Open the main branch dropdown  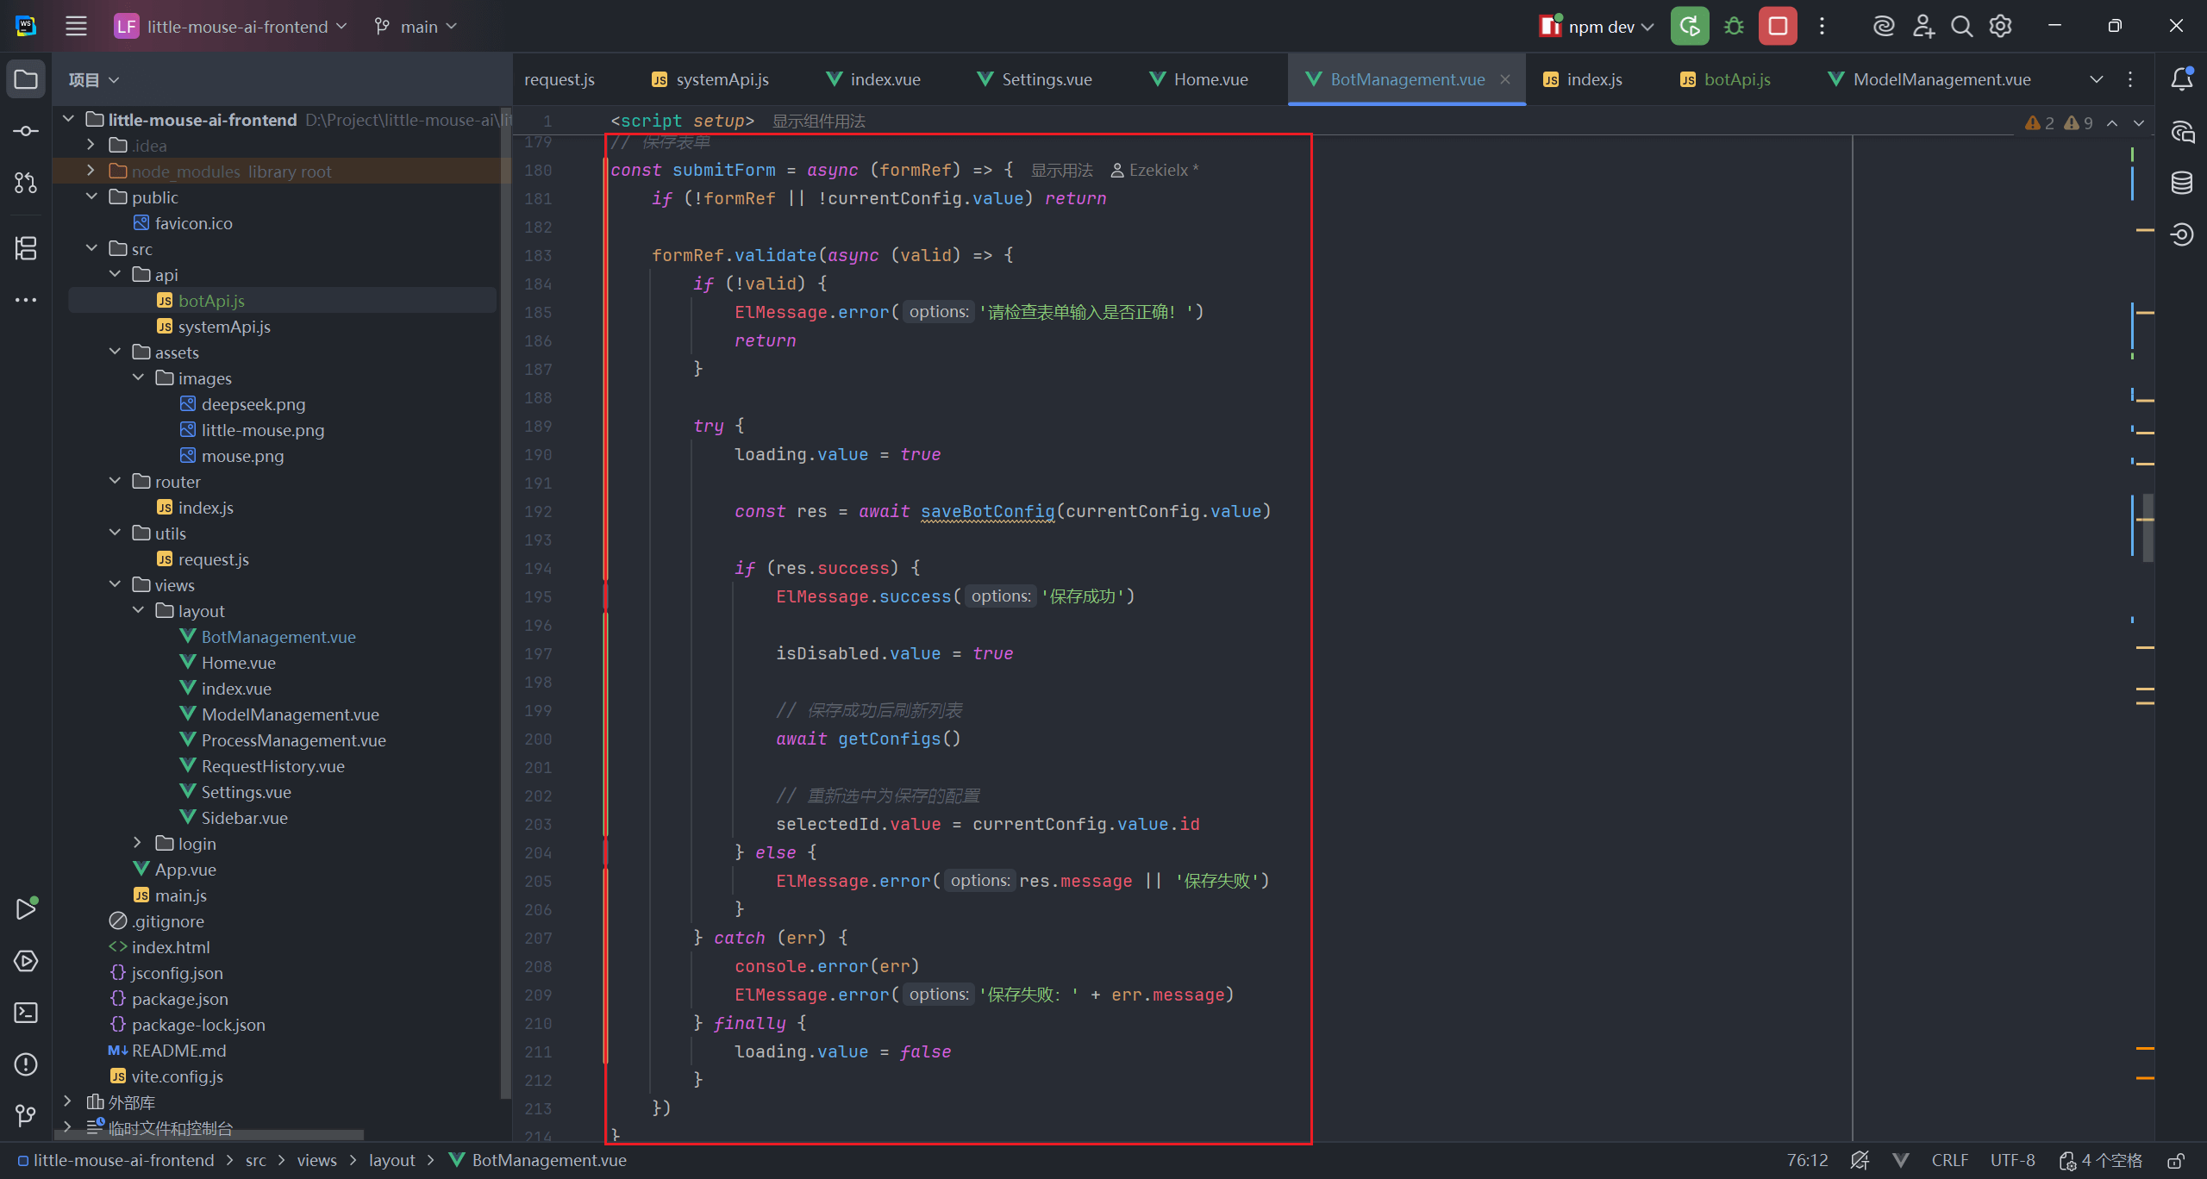pos(417,27)
